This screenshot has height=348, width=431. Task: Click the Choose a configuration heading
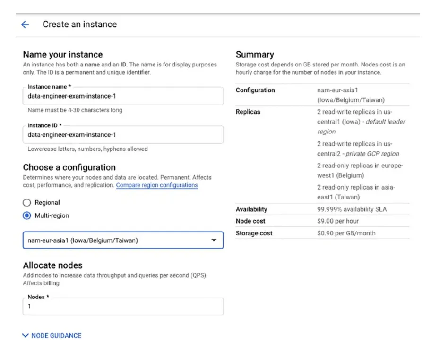(x=69, y=167)
